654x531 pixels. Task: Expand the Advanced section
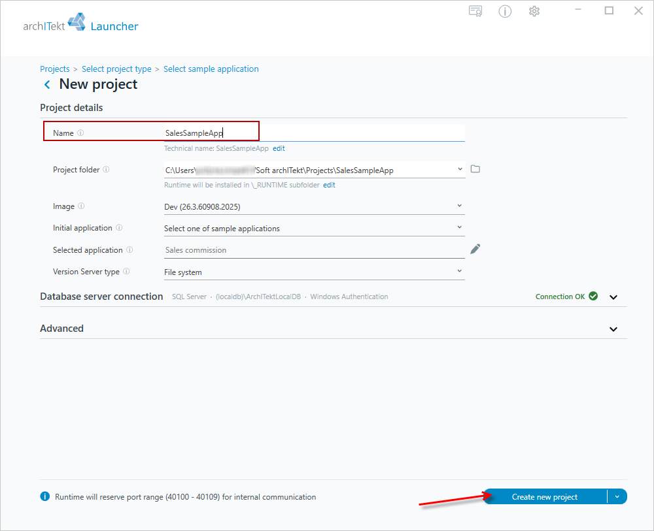tap(613, 329)
